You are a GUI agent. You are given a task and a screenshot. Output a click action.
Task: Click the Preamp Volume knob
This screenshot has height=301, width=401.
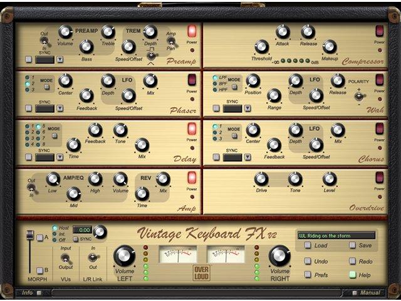65,32
